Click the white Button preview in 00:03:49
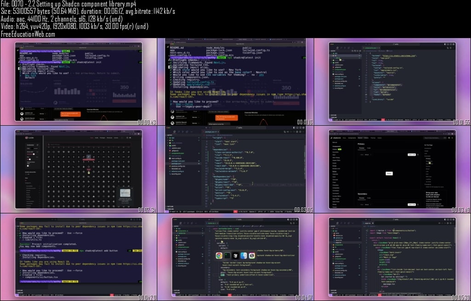 (x=389, y=173)
